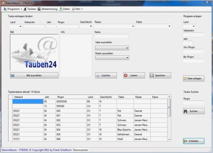Click the Ringnr field in Taube eintragen
213x153 pixels.
pos(68,26)
